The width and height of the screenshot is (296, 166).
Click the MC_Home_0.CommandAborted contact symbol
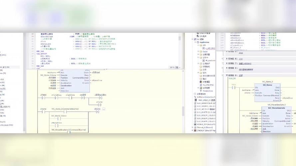click(x=65, y=112)
